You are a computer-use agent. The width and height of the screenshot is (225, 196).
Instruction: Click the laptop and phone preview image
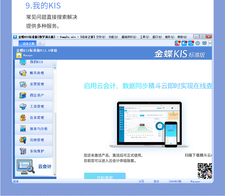[149, 124]
